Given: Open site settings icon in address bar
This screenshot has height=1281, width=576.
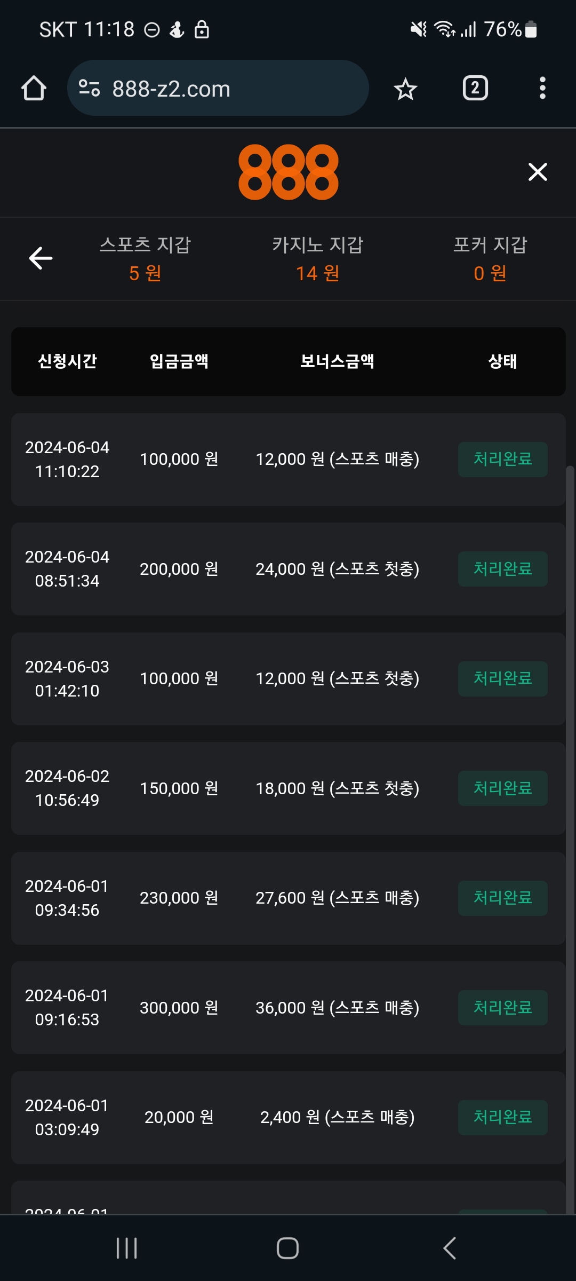Looking at the screenshot, I should (x=89, y=88).
